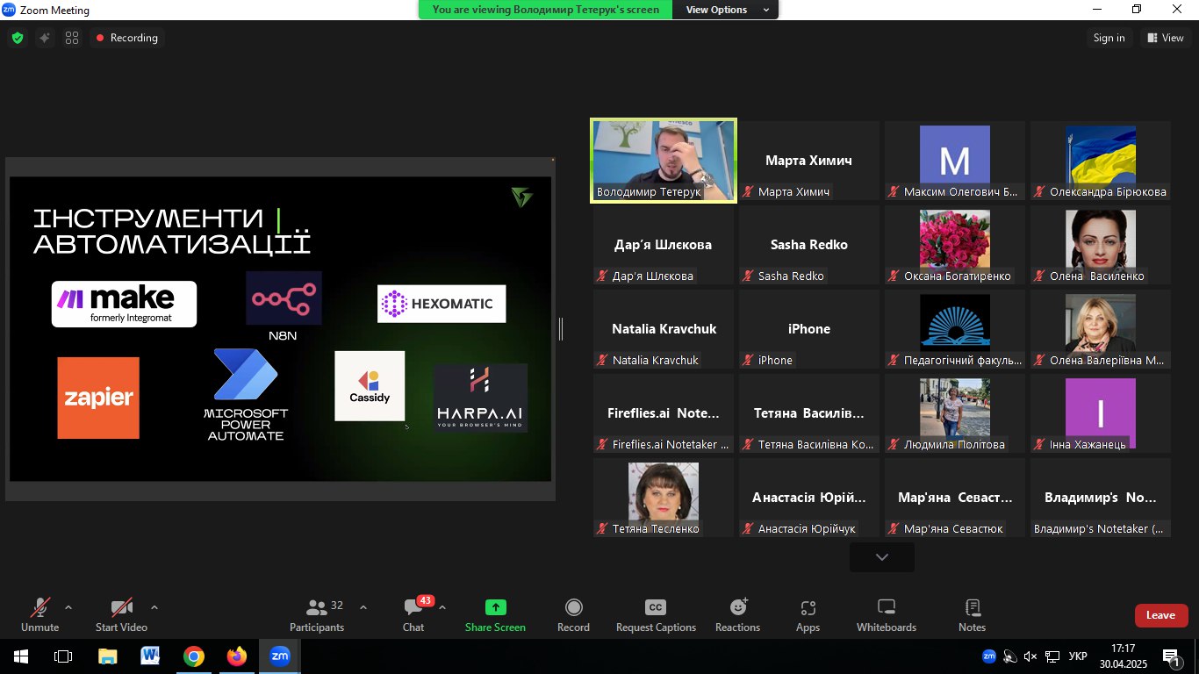Open the AI Companion sparkle icon
The height and width of the screenshot is (674, 1199).
point(44,38)
